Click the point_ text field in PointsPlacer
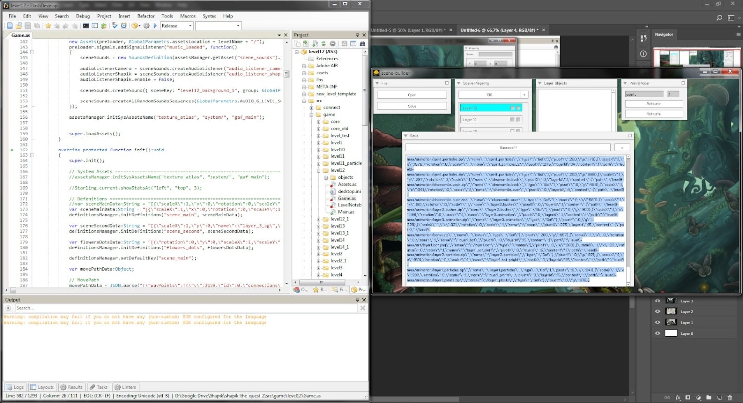 point(644,94)
